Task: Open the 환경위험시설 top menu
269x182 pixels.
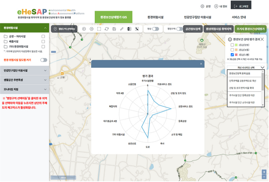Action: [155, 17]
